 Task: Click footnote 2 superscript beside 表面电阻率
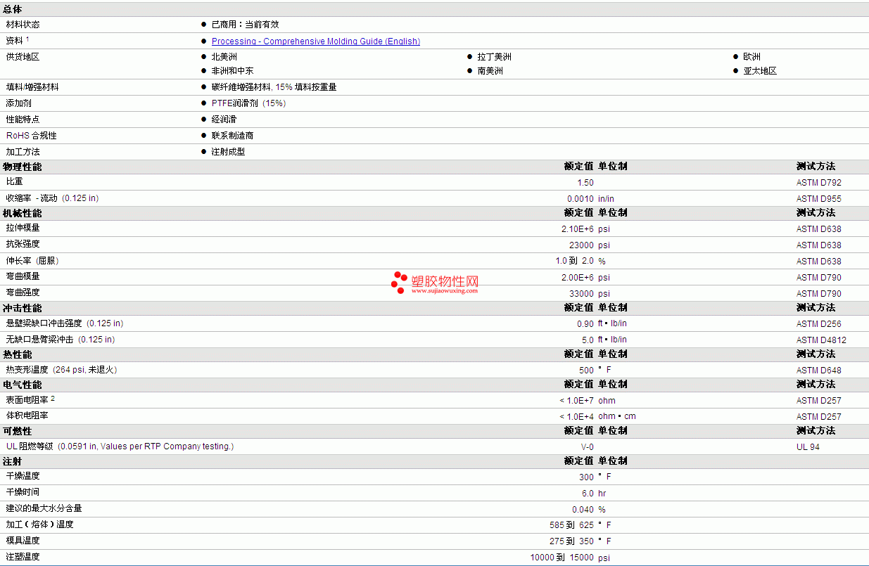coord(53,399)
